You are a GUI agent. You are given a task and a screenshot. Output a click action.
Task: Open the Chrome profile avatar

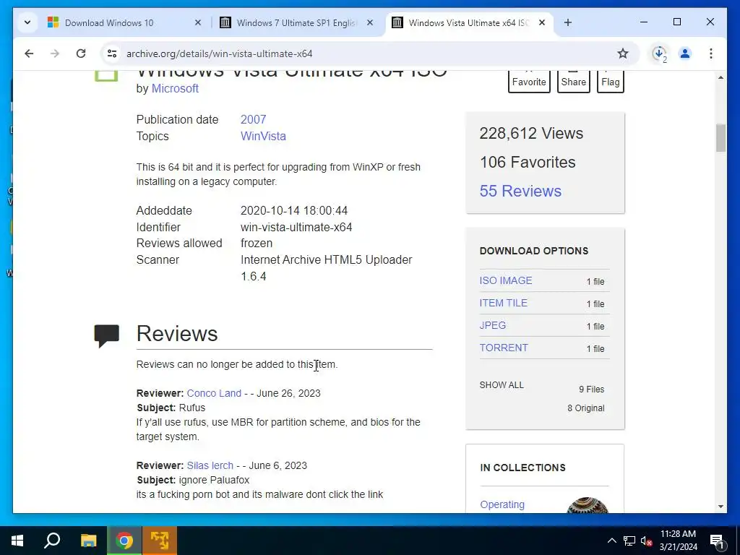[685, 53]
